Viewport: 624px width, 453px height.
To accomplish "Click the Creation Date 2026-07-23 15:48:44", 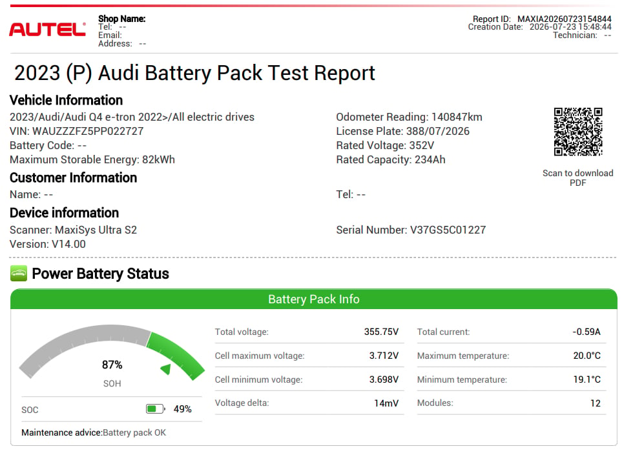I will pyautogui.click(x=539, y=26).
